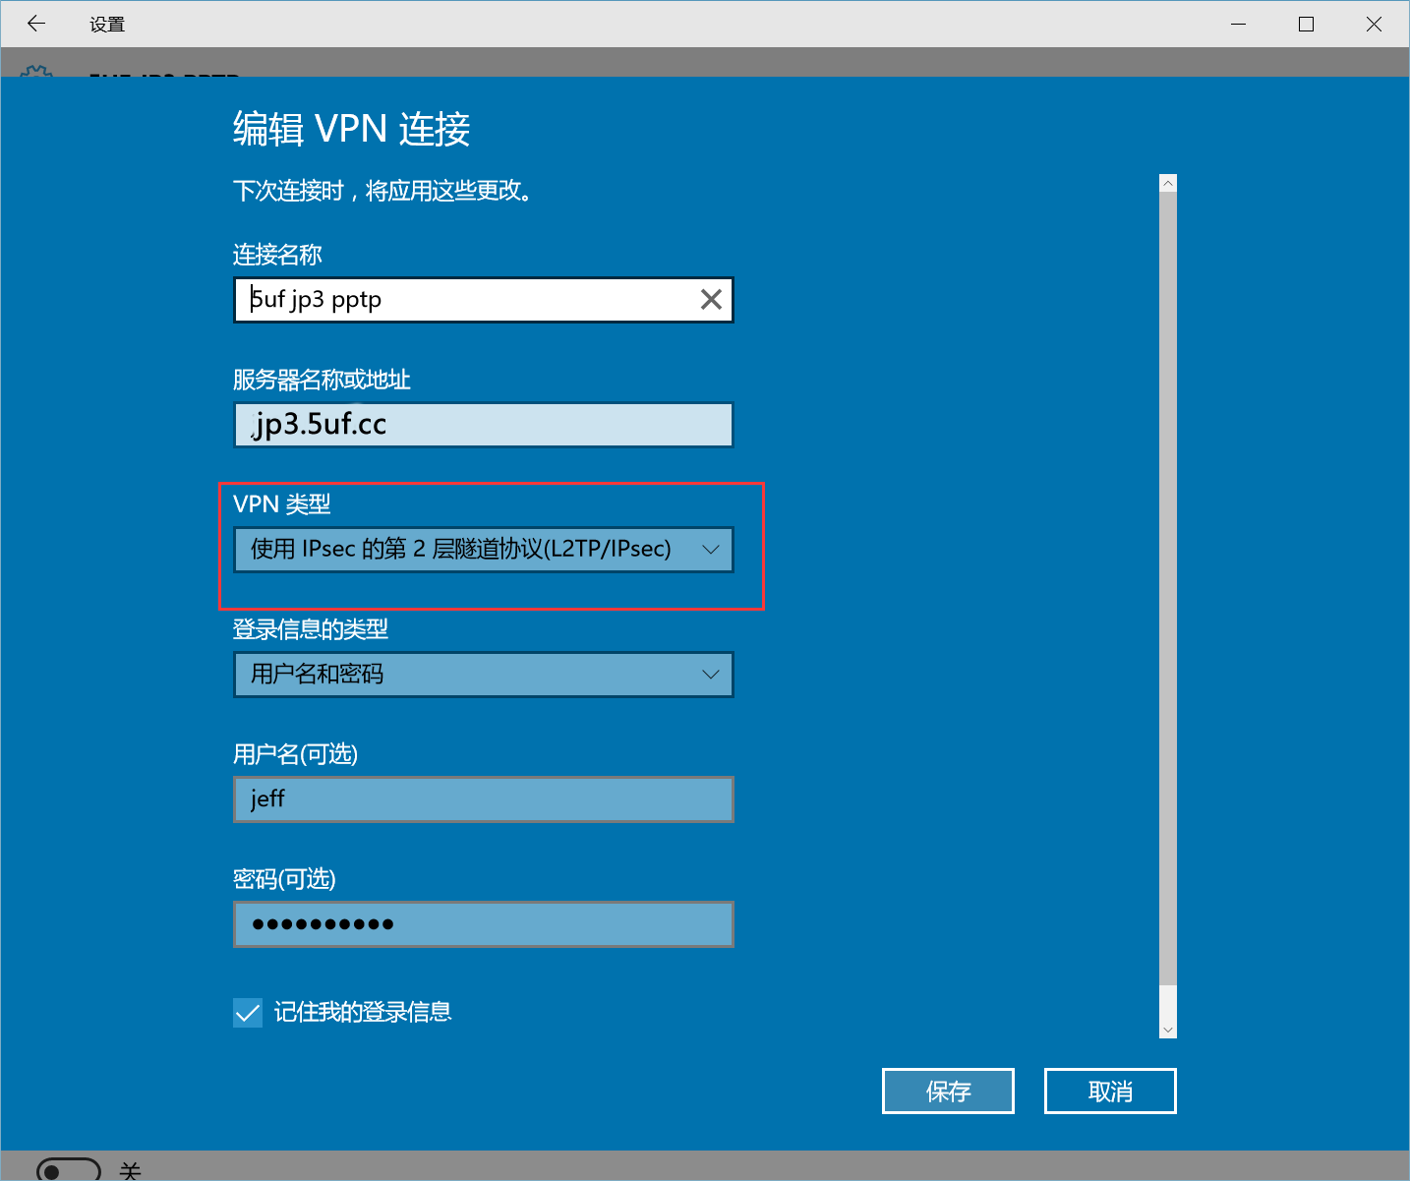The width and height of the screenshot is (1410, 1181).
Task: Flip the 关 toggle switch at bottom
Action: [x=69, y=1169]
